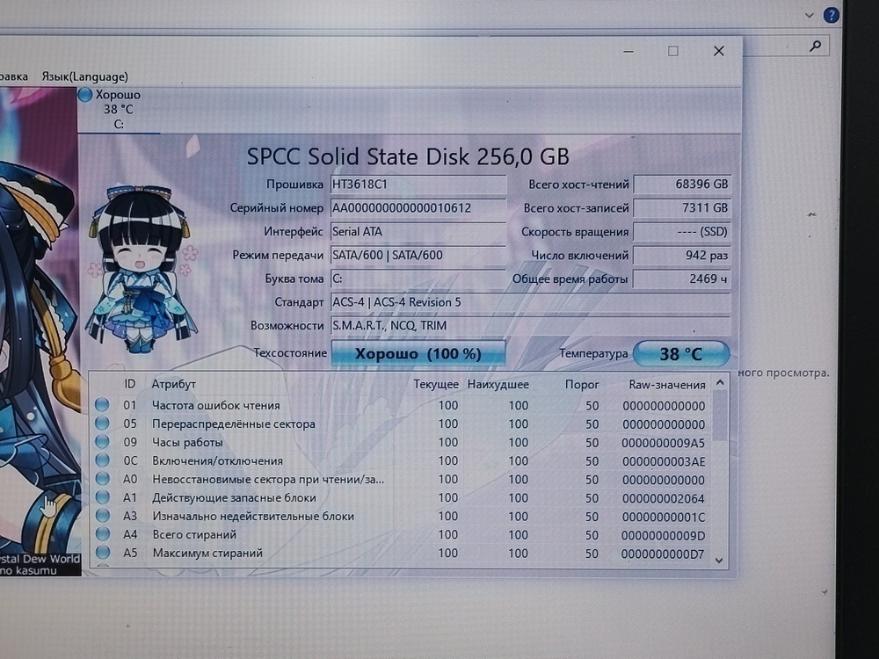Click the status circle for attribute A0
The image size is (879, 659).
coord(102,479)
